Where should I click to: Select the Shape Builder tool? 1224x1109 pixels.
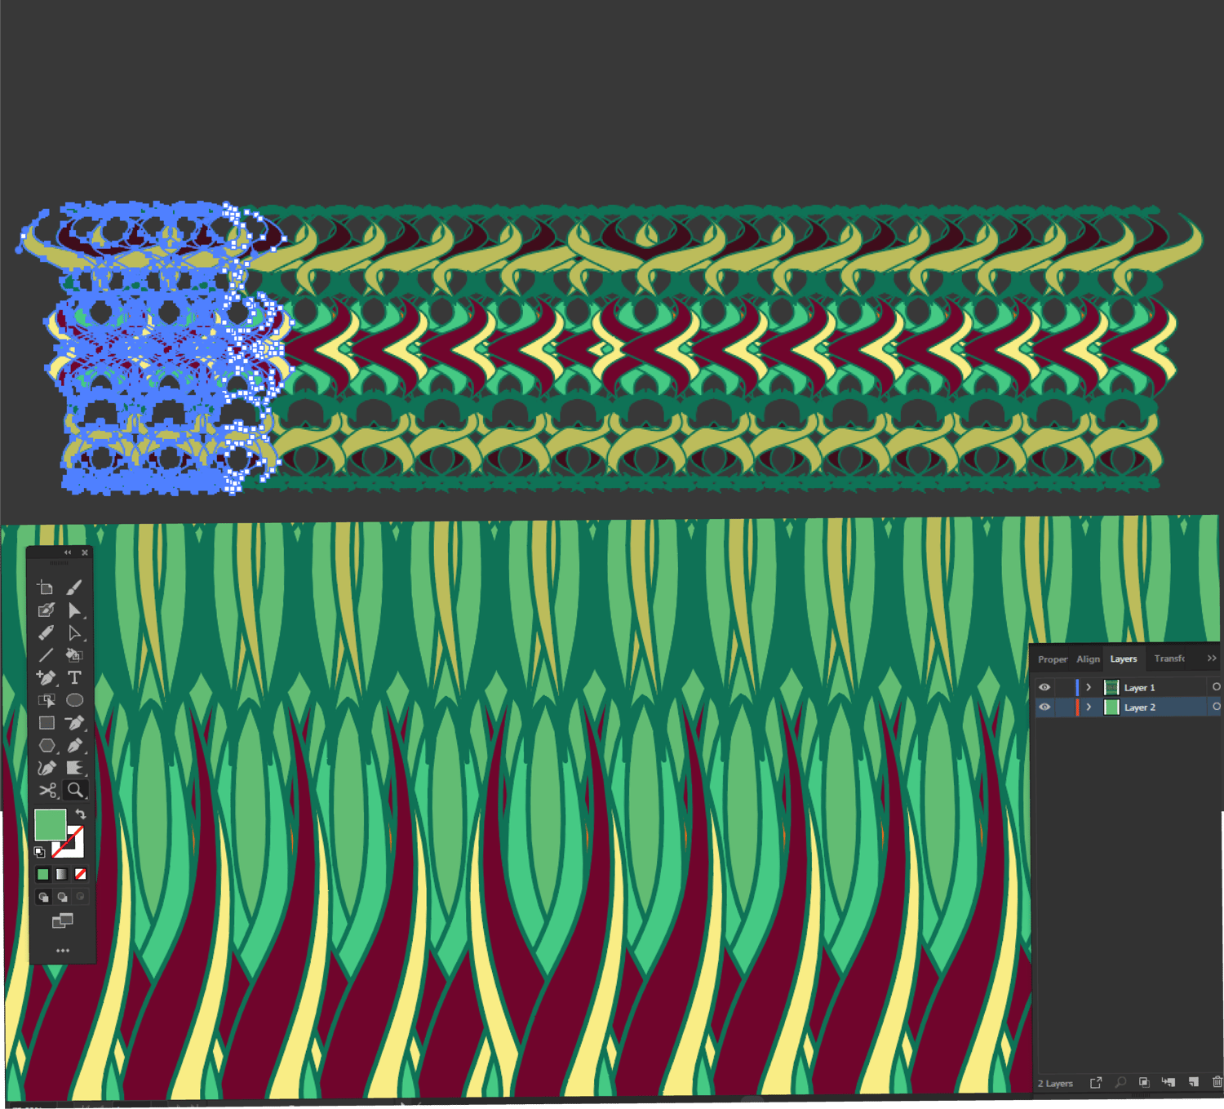tap(46, 610)
